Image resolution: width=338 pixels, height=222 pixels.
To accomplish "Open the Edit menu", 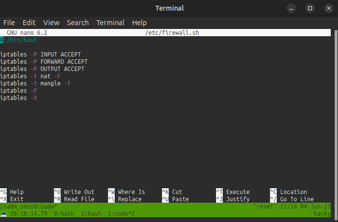I will point(29,23).
